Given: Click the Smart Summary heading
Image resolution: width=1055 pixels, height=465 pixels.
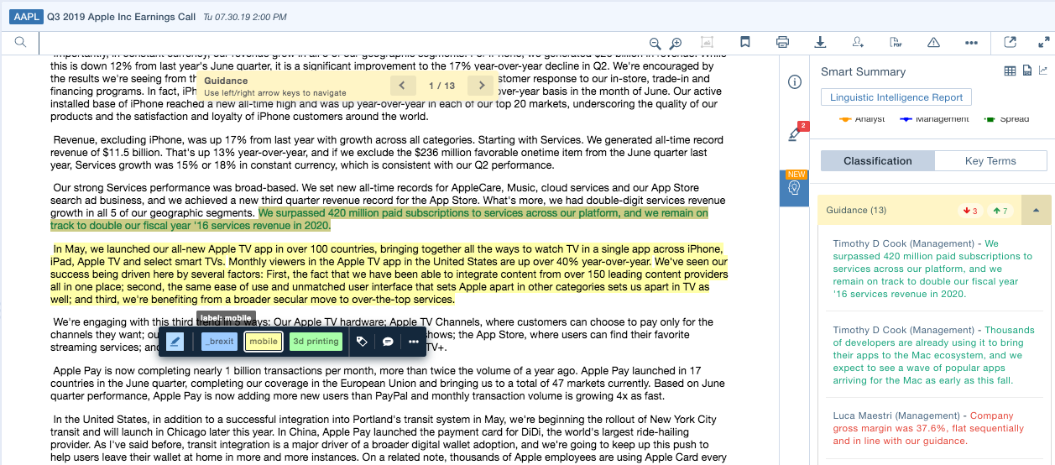Looking at the screenshot, I should click(x=863, y=72).
